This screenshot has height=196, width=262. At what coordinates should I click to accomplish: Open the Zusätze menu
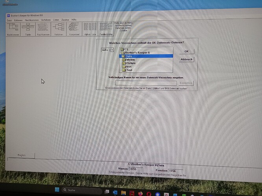(x=65, y=20)
